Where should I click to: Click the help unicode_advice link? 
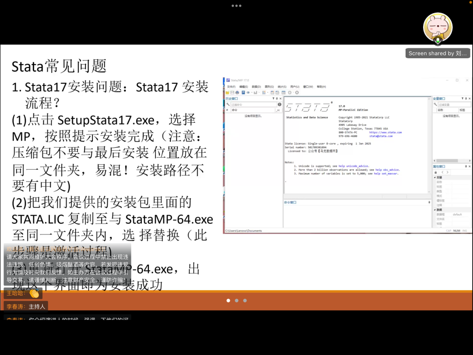[x=353, y=166]
